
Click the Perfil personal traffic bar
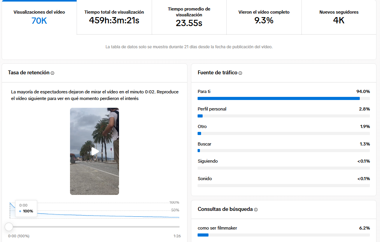tap(284, 116)
